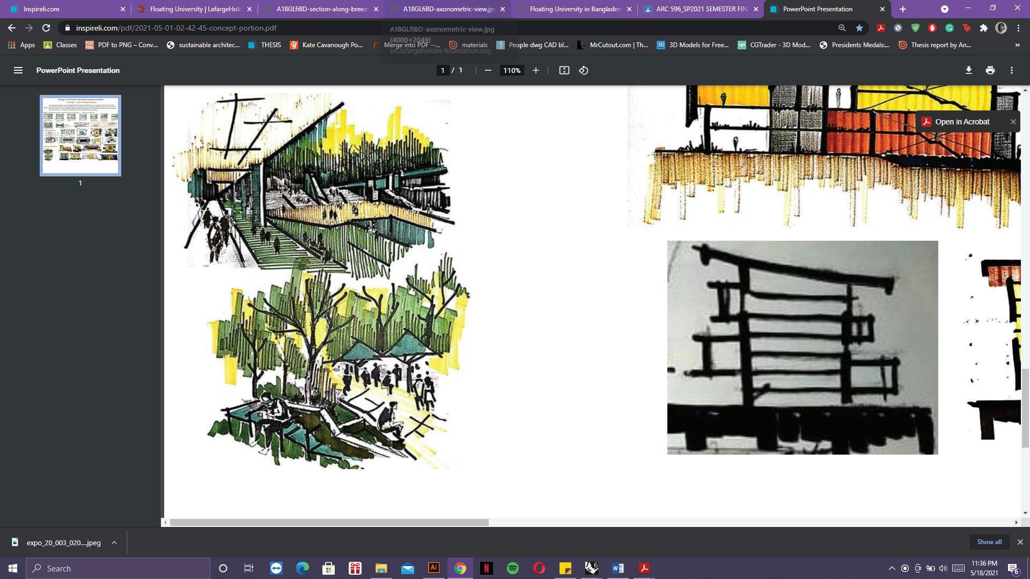The image size is (1030, 579).
Task: Open Adobe Illustrator from the taskbar
Action: point(433,568)
